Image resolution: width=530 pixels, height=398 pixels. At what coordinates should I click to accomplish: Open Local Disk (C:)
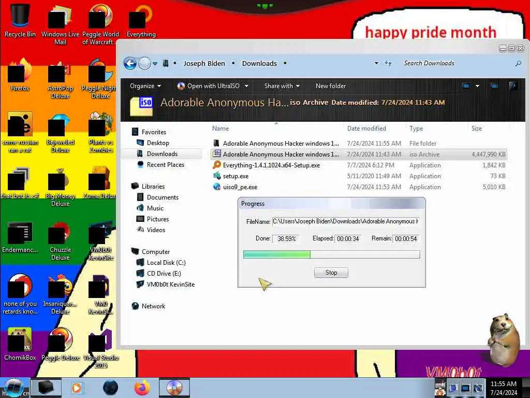coord(166,263)
